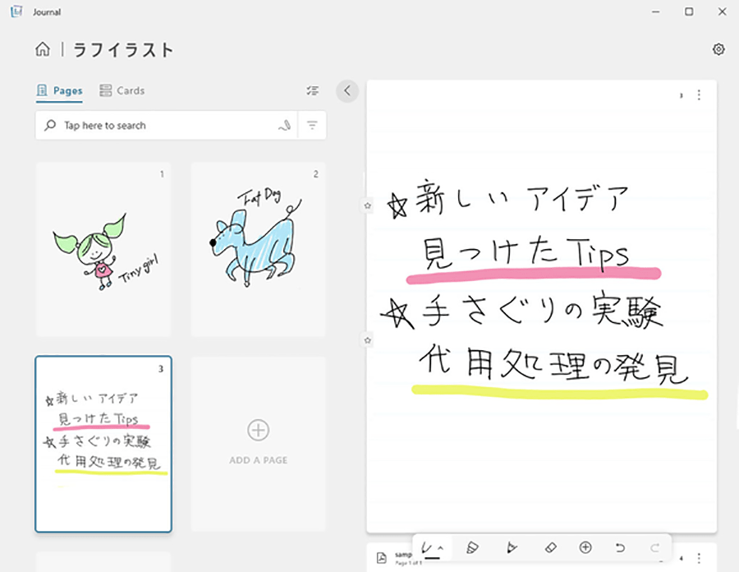Toggle star marker beside 新しいアイデア
The image size is (739, 572).
[x=368, y=205]
